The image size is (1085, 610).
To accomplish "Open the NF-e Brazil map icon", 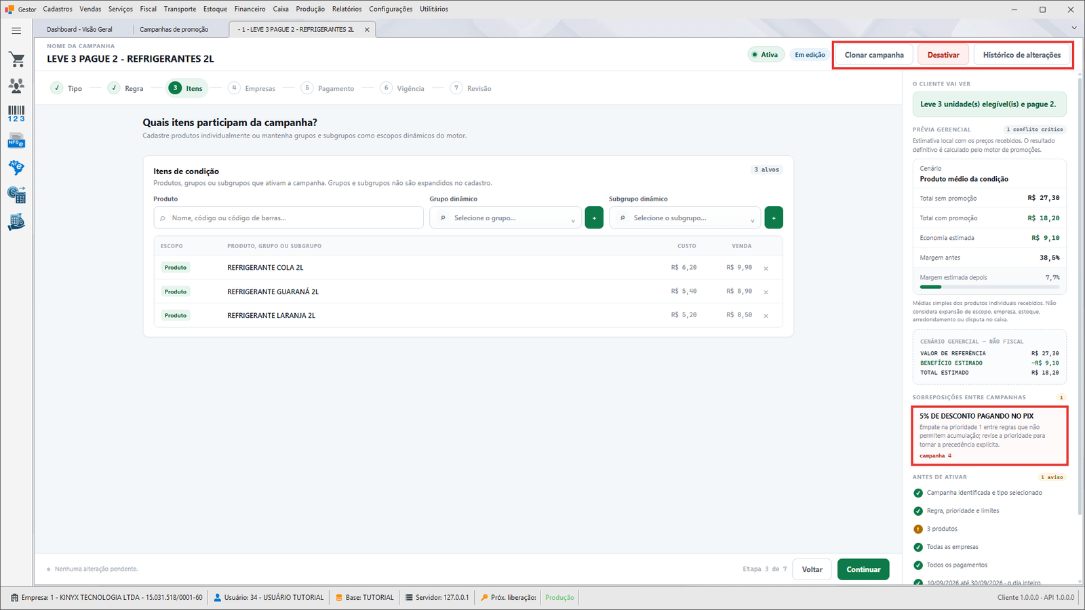I will pyautogui.click(x=16, y=167).
